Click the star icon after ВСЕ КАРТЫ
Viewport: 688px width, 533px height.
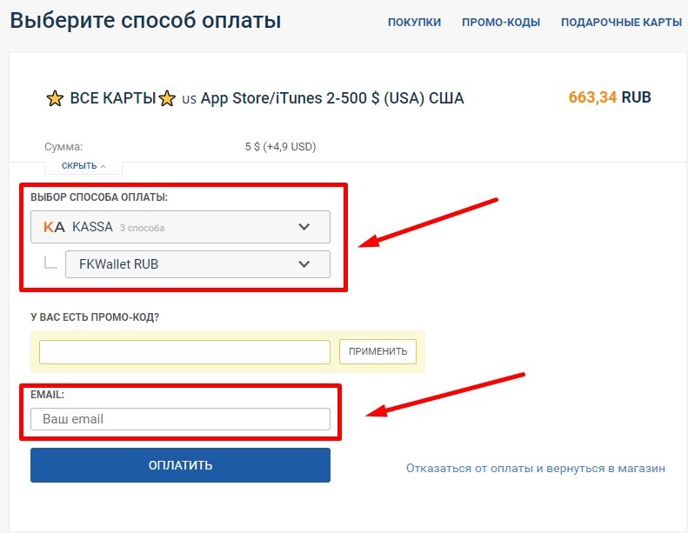[x=168, y=98]
